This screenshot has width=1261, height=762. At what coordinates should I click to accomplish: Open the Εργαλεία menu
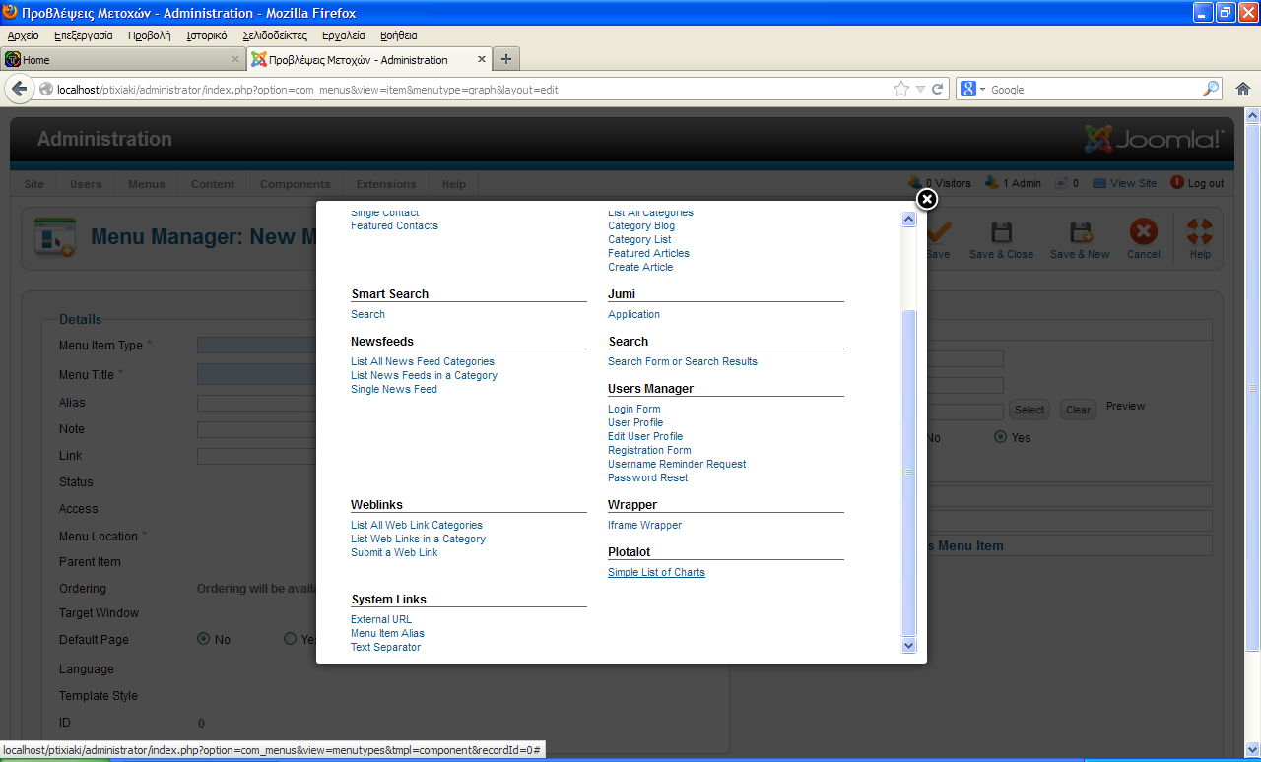point(344,35)
